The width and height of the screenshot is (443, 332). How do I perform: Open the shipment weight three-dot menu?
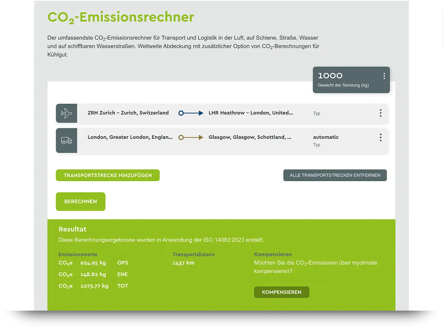384,76
